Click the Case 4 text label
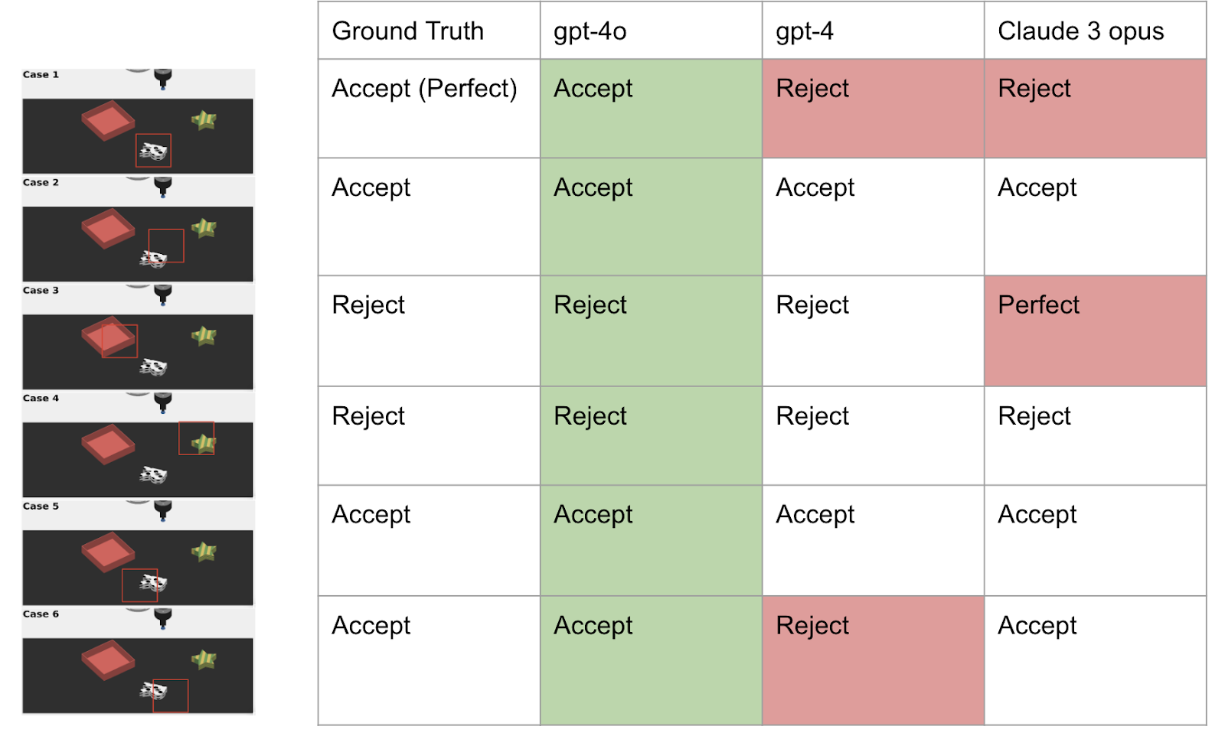The height and width of the screenshot is (736, 1225). 41,399
